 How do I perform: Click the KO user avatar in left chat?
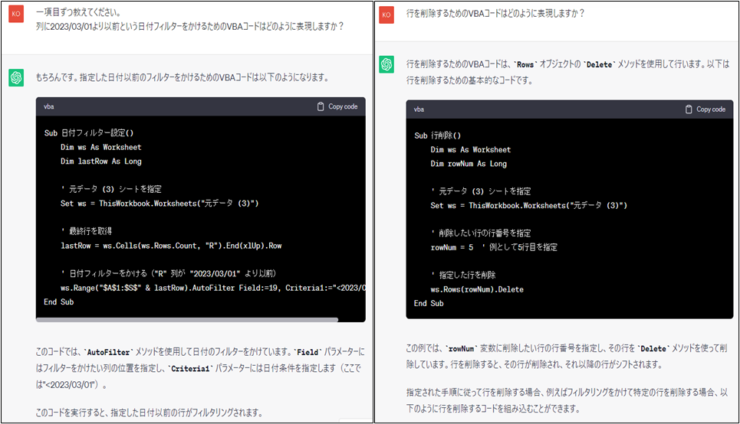tap(16, 14)
